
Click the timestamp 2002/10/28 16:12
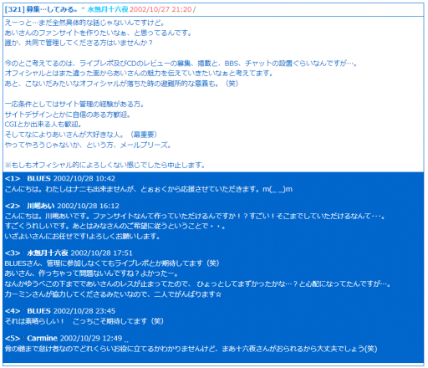point(88,206)
